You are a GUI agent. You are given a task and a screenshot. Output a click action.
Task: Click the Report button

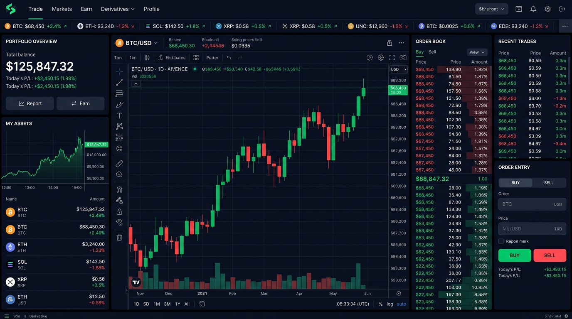(30, 103)
